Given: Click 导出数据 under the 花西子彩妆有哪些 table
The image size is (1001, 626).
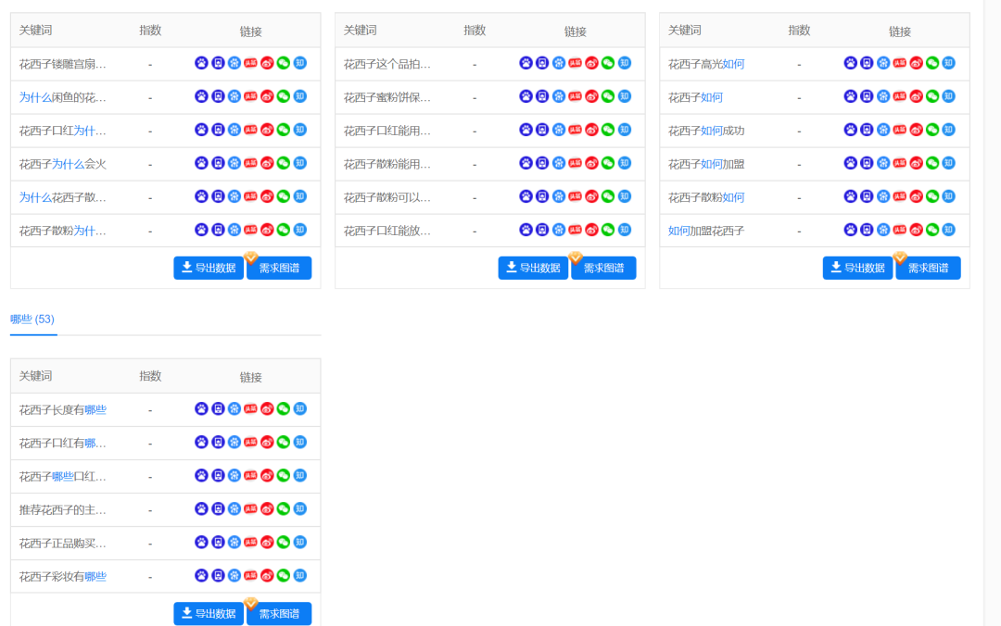Looking at the screenshot, I should click(209, 614).
